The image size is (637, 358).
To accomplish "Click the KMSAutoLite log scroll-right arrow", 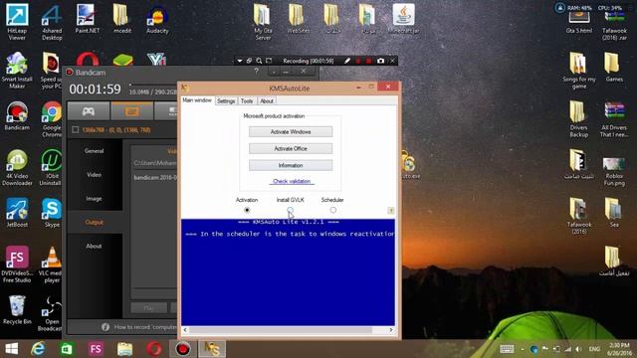I will point(391,330).
